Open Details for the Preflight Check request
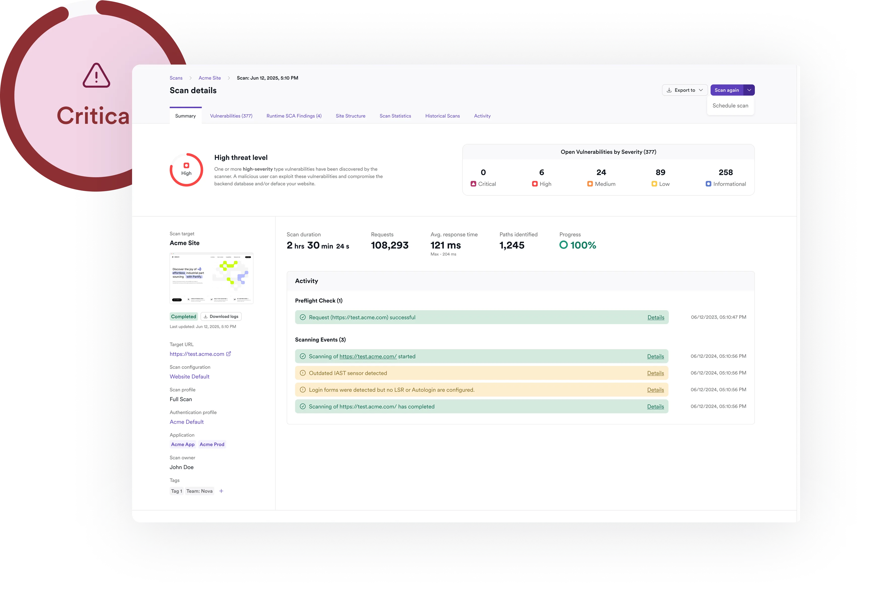Image resolution: width=870 pixels, height=594 pixels. pos(656,318)
